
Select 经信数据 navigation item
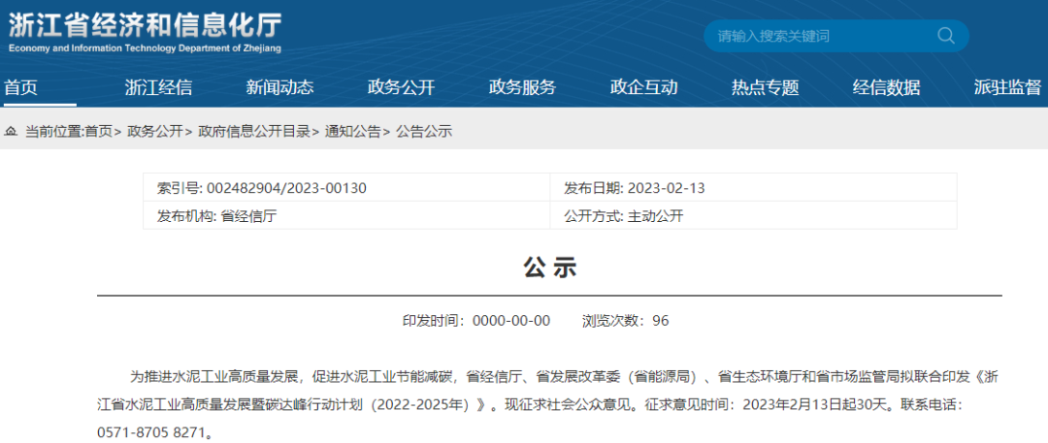click(886, 87)
